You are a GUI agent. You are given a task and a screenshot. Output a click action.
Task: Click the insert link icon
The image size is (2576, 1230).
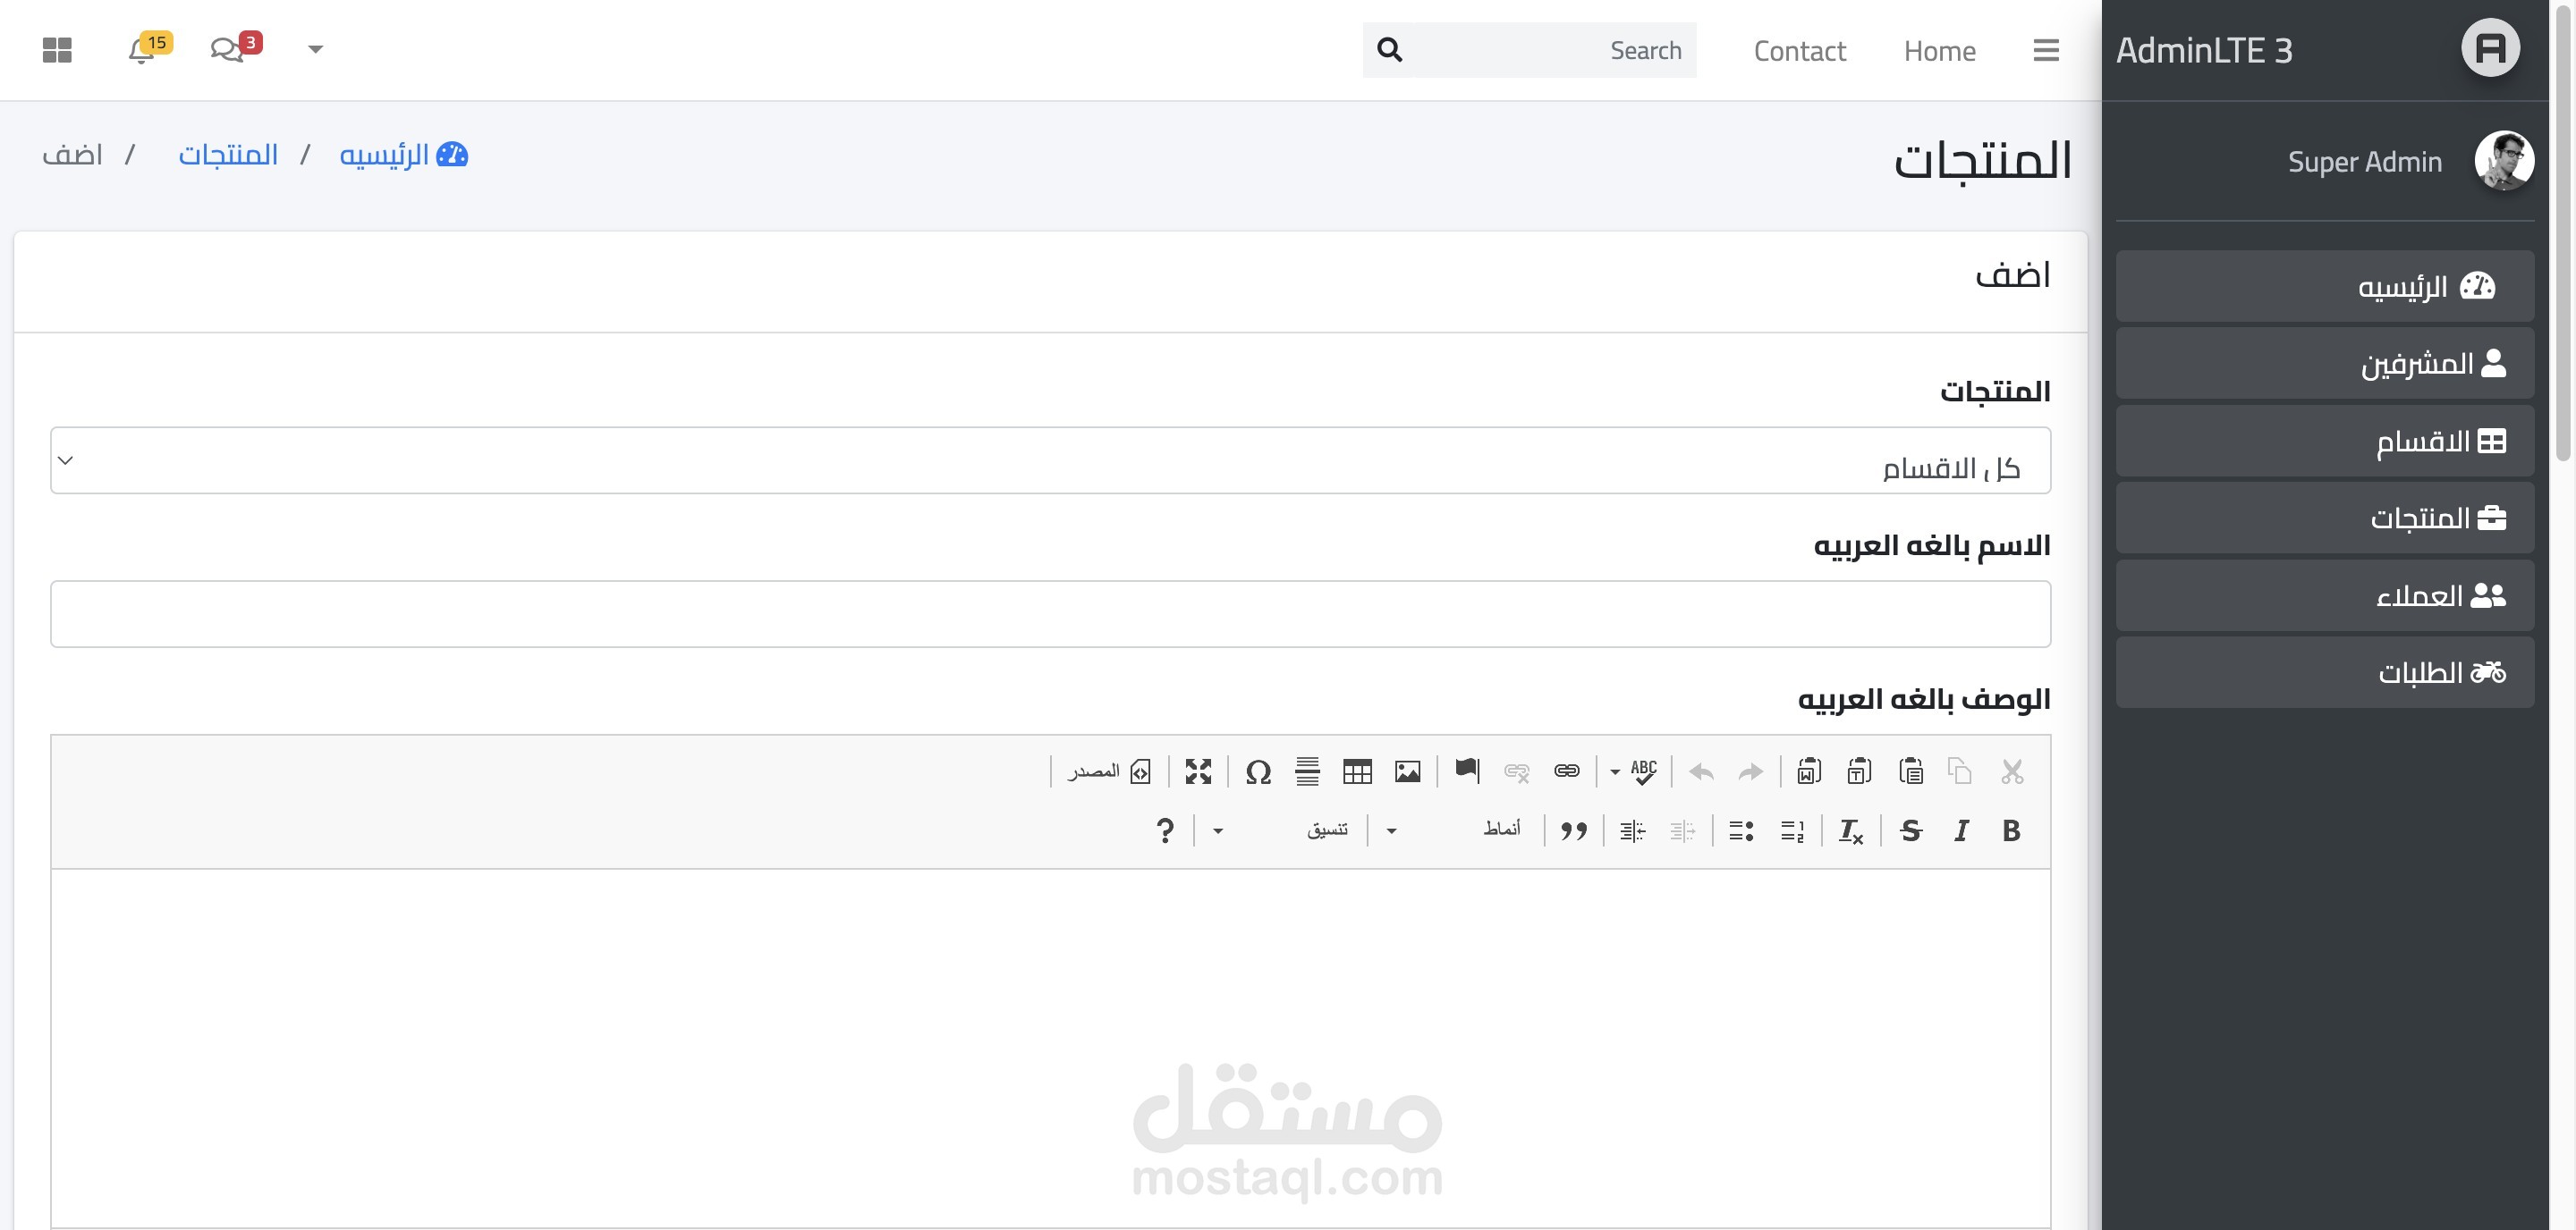tap(1566, 771)
